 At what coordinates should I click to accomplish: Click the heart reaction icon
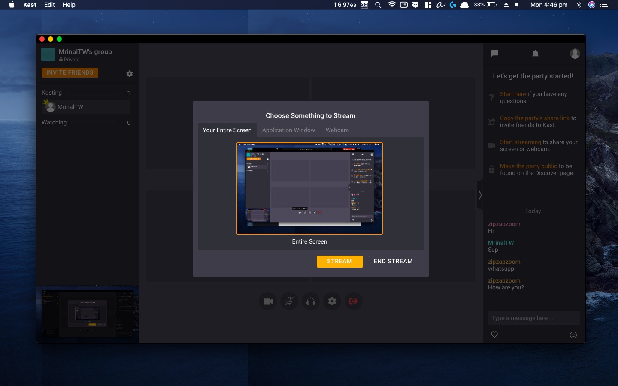tap(494, 335)
